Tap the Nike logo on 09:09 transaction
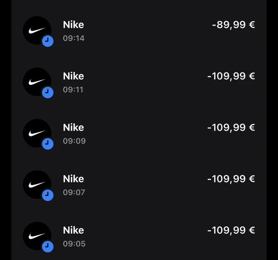 point(37,133)
